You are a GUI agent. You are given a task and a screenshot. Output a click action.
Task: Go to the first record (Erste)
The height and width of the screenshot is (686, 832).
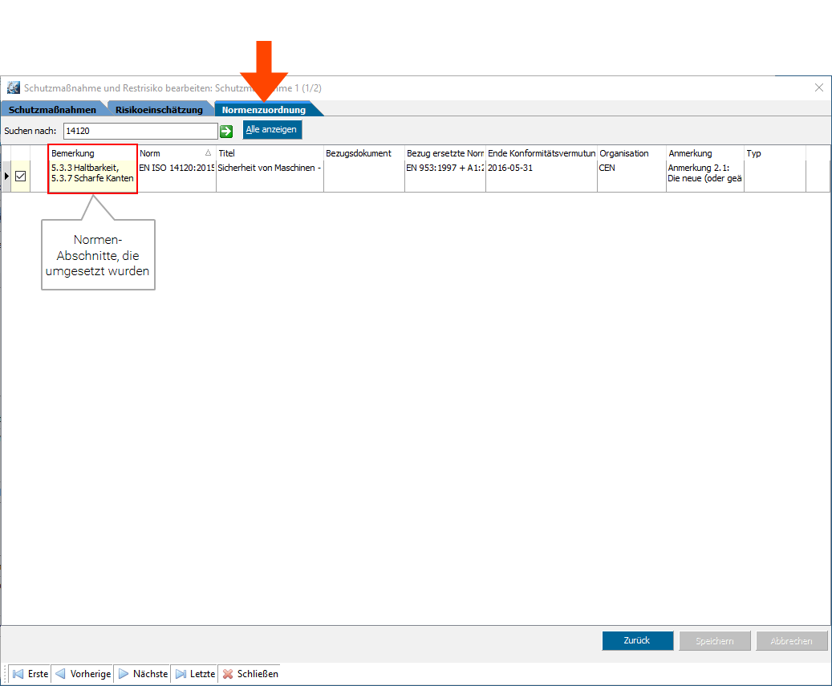pos(30,674)
